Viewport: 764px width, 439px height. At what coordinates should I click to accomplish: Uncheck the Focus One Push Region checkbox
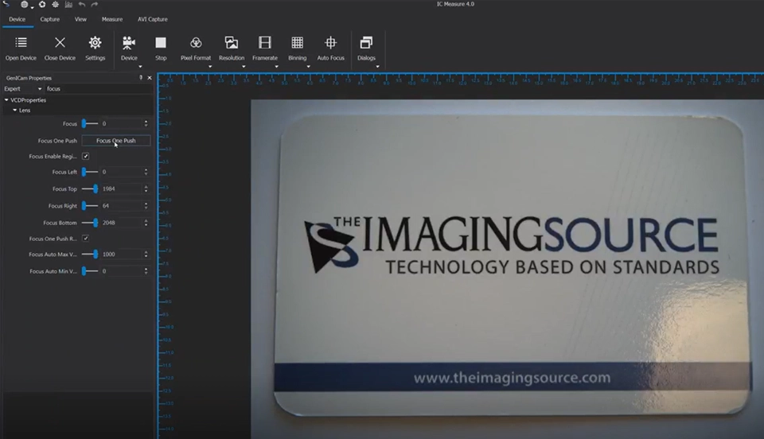point(86,238)
